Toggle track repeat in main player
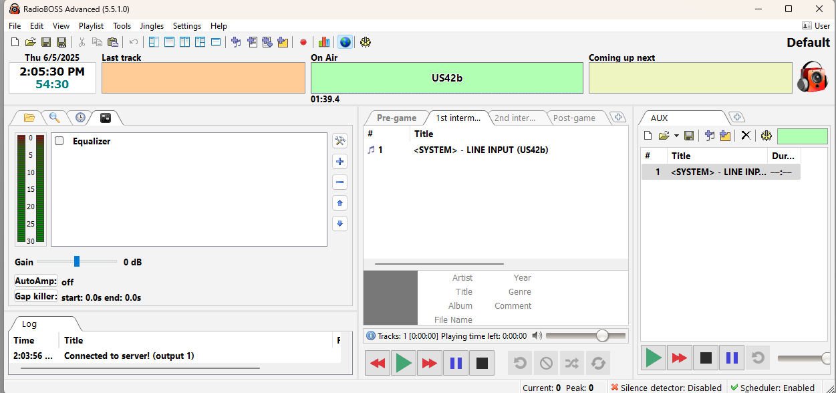836x393 pixels. tap(520, 363)
